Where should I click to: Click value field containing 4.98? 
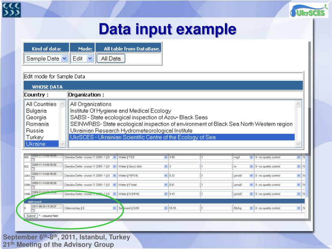(184, 157)
